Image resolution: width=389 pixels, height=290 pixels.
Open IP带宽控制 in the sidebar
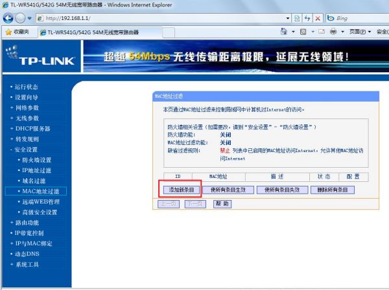point(29,233)
